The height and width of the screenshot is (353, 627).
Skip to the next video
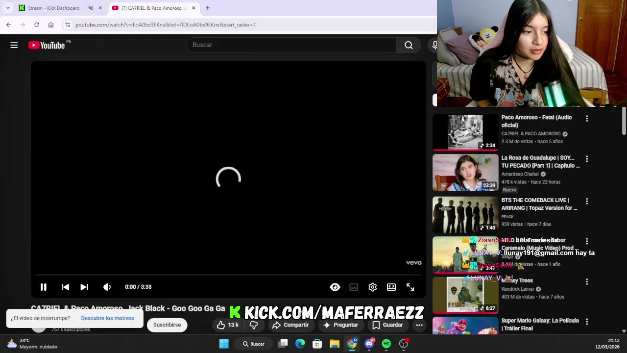84,287
